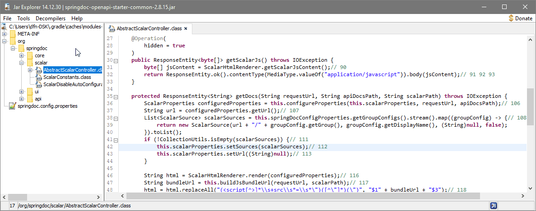Click the status bar class path text
536x211 pixels.
(74, 206)
